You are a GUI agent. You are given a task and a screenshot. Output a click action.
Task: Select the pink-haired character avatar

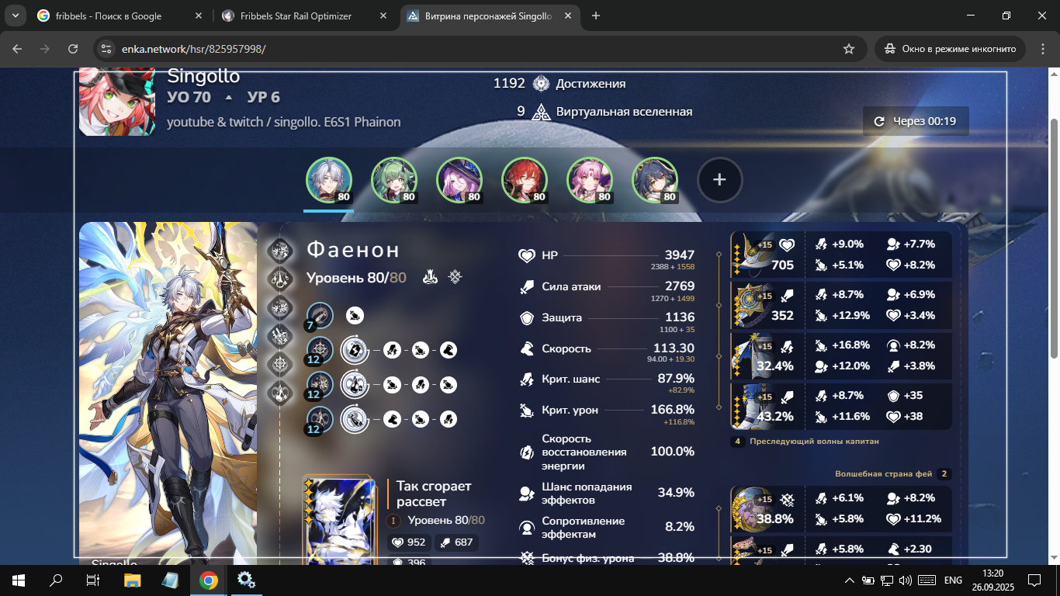click(x=590, y=181)
